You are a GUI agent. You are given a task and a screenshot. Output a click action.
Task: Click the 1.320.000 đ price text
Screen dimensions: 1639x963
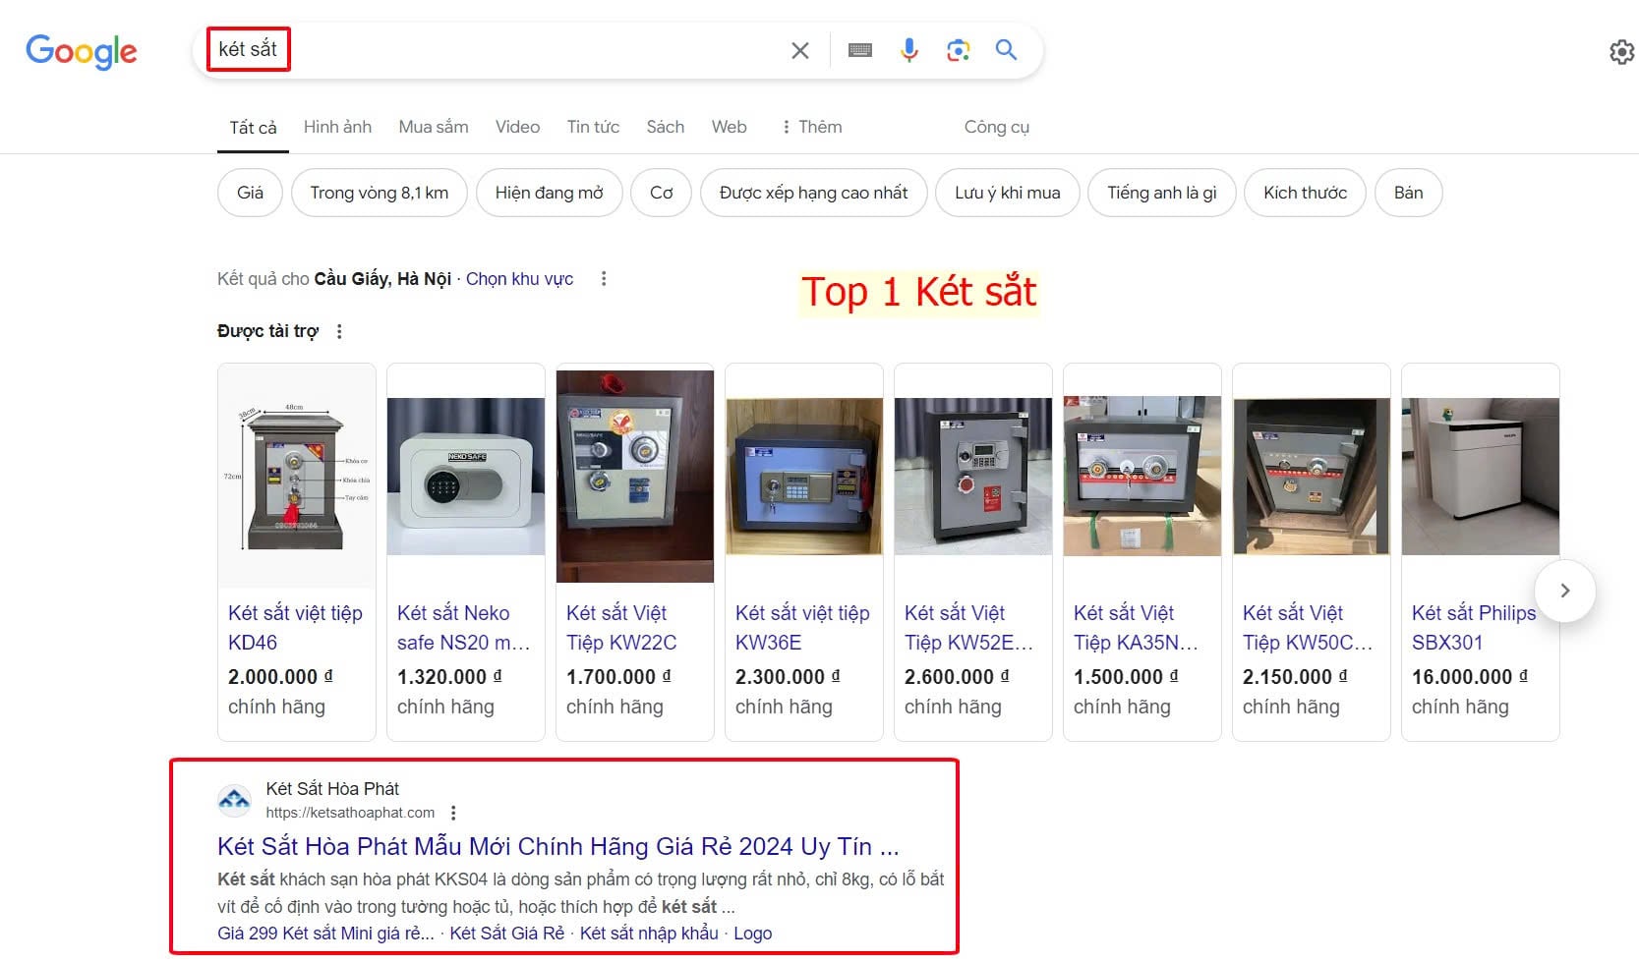(x=449, y=677)
